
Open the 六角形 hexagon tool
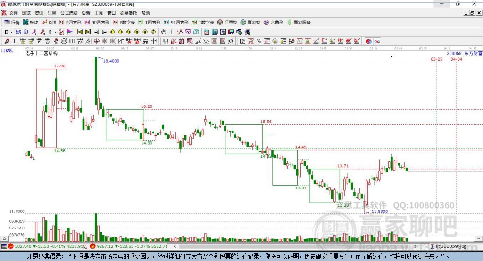pos(274,23)
